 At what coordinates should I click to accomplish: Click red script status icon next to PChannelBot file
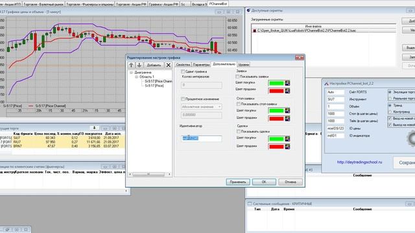pos(254,30)
